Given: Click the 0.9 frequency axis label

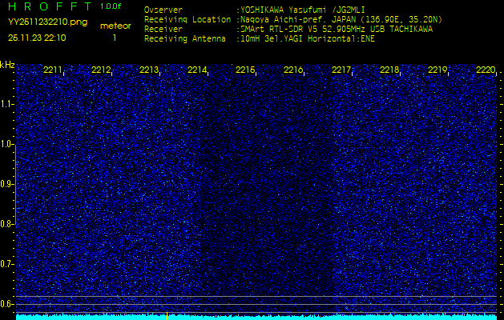Looking at the screenshot, I should (x=6, y=184).
